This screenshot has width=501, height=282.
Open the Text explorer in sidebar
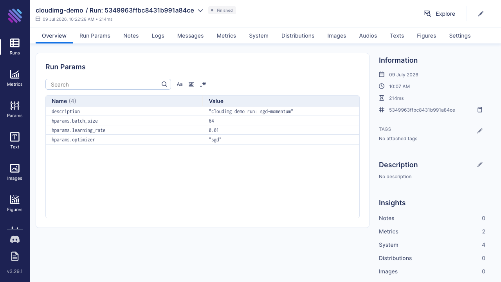pyautogui.click(x=15, y=141)
